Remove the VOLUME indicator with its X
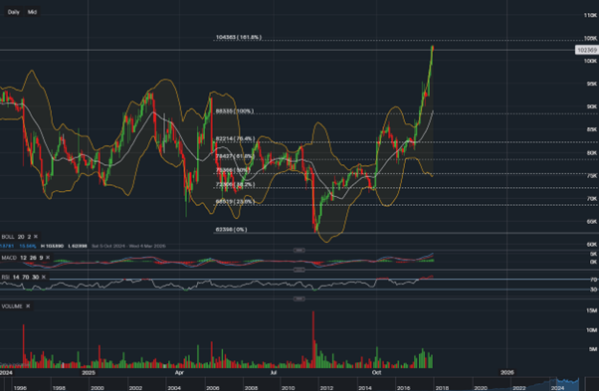Viewport: 599px width, 391px height. tap(28, 306)
